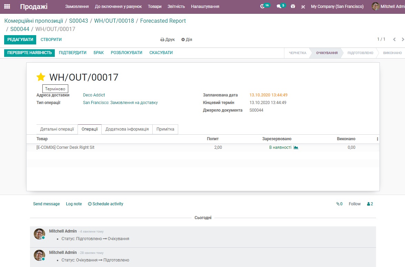Image resolution: width=405 pixels, height=267 pixels.
Task: Click the РЕДАГУВАТИ button
Action: pos(20,40)
